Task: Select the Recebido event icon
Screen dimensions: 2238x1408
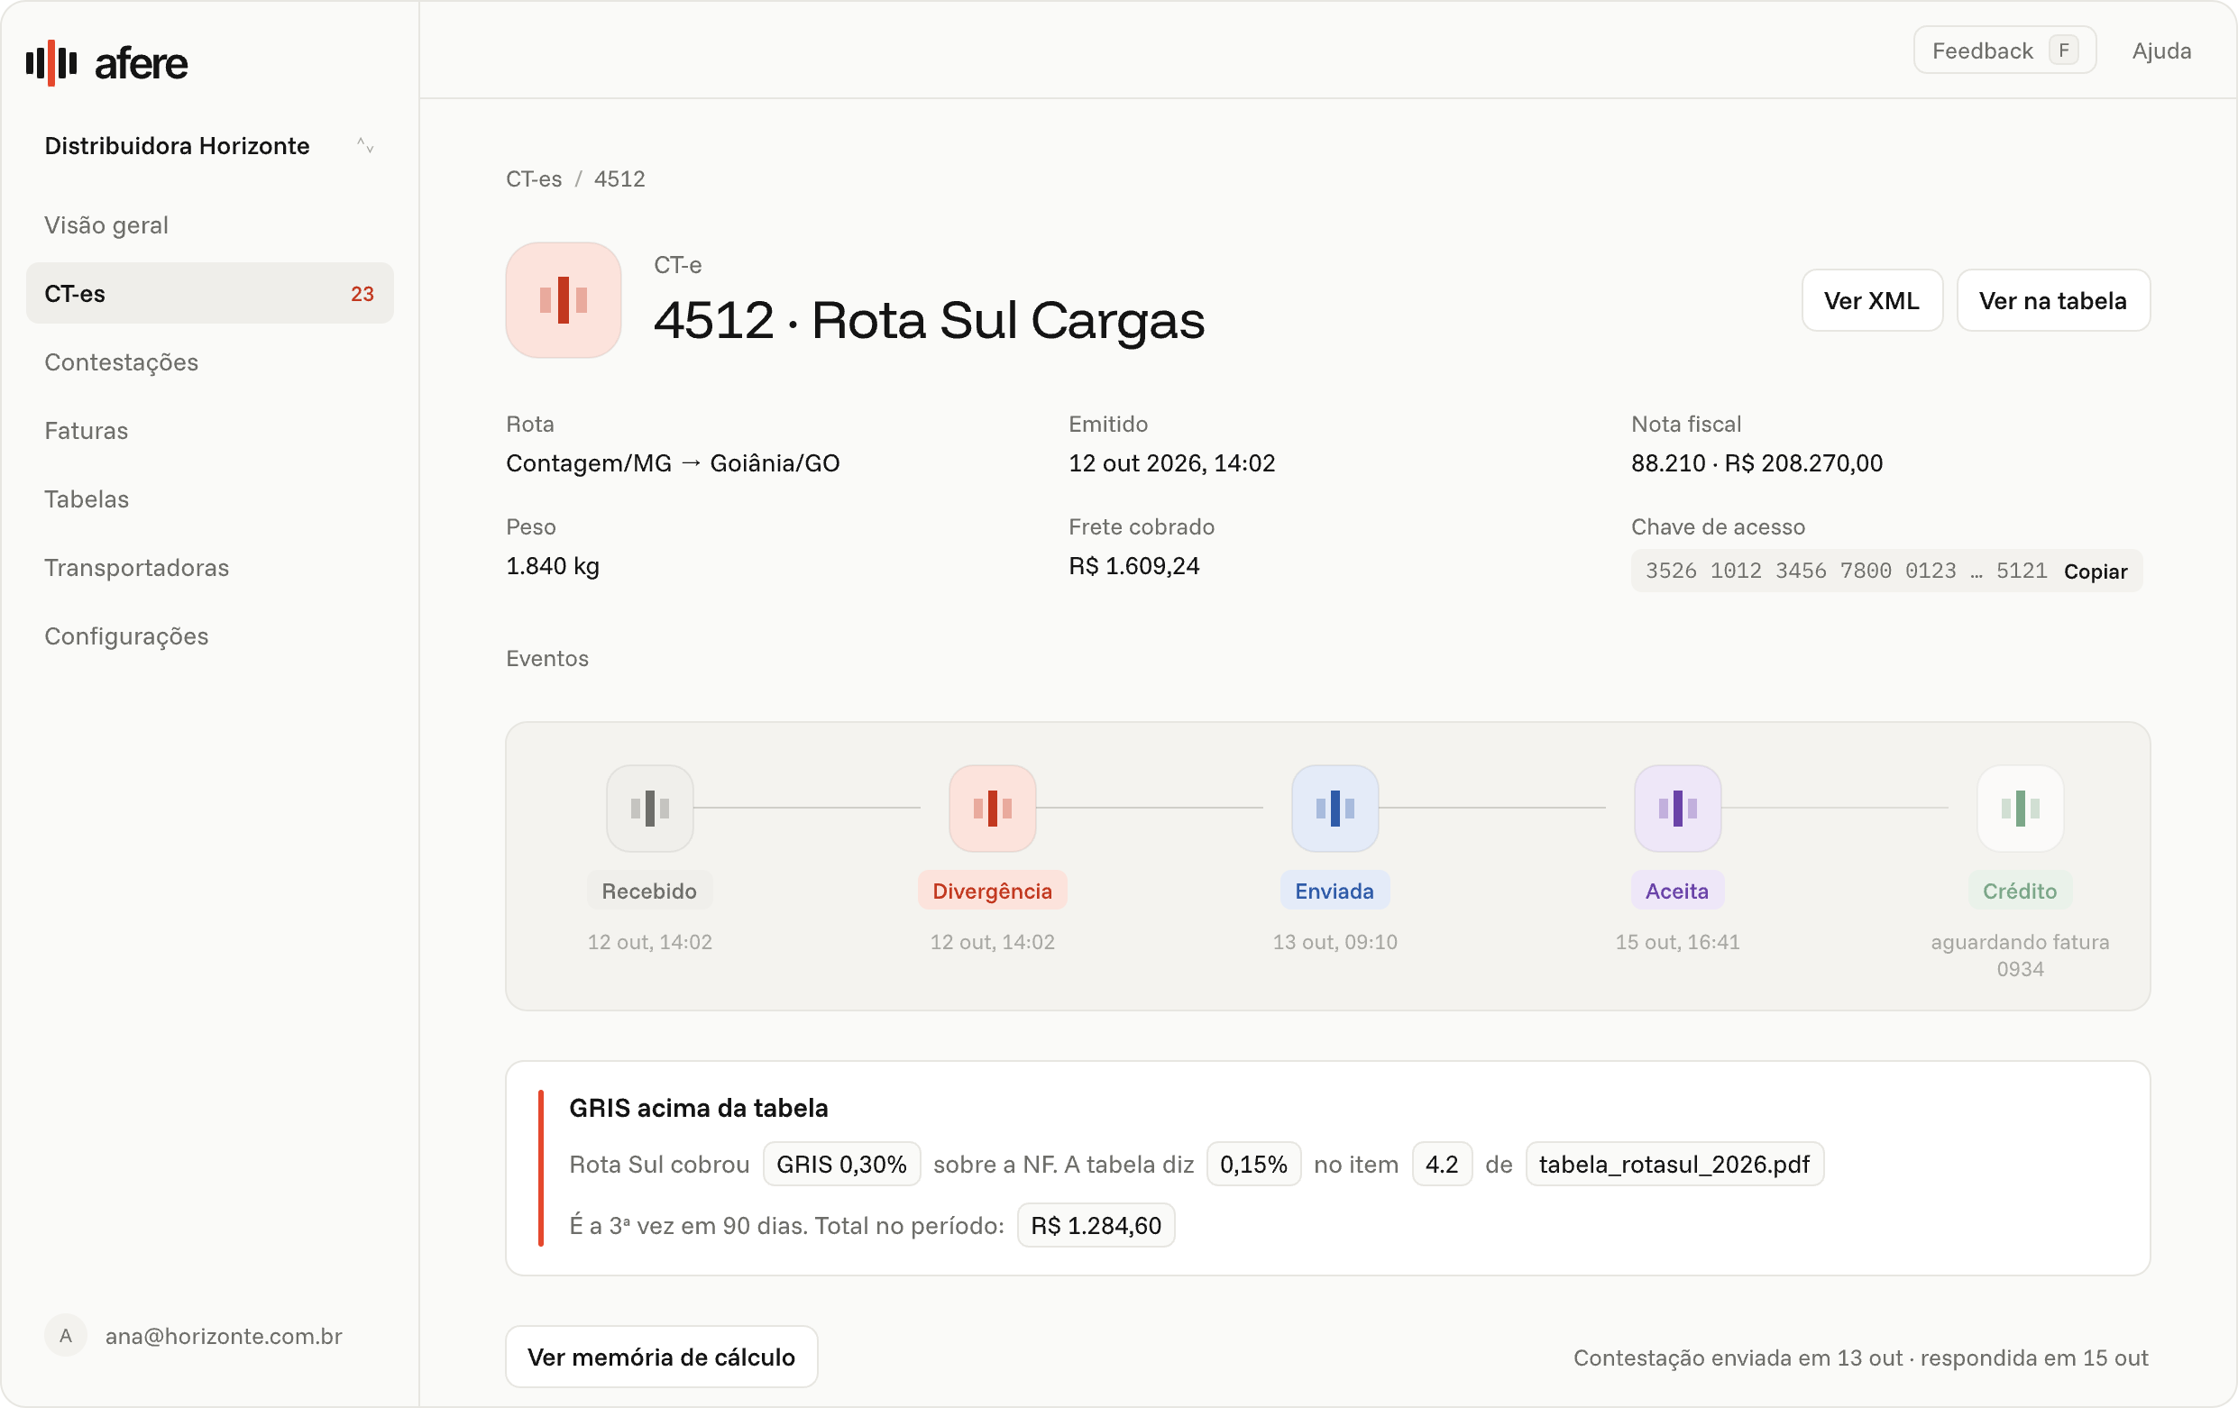Action: tap(649, 808)
